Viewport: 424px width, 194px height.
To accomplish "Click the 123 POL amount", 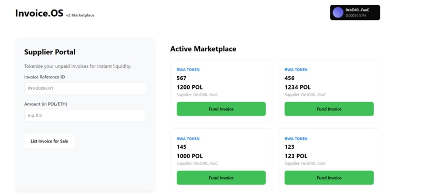I will coord(296,156).
